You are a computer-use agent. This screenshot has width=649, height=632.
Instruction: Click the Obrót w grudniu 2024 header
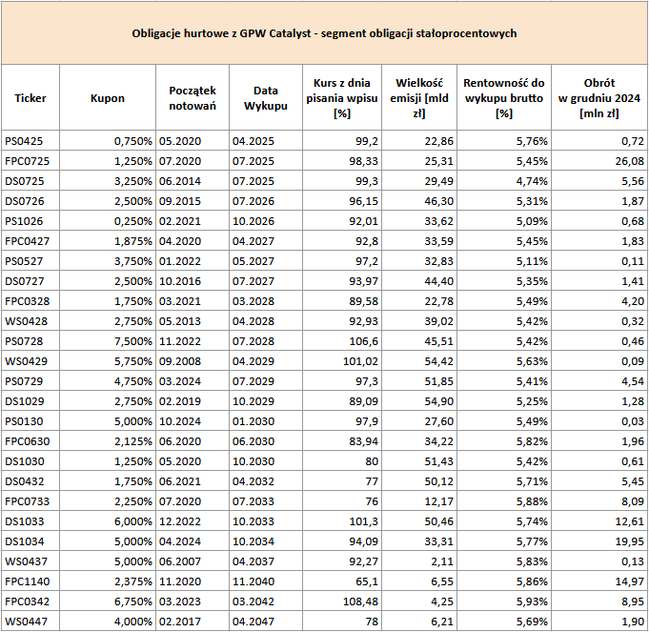[599, 98]
